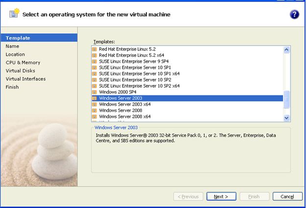
Task: Click the icon beside SUSE Linux Enterprise Server 9 SP4
Action: [x=95, y=62]
